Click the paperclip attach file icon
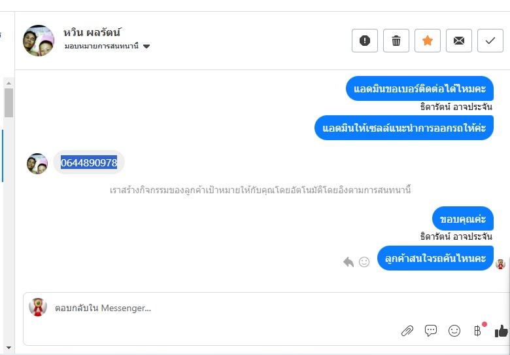The height and width of the screenshot is (355, 510). pos(407,331)
